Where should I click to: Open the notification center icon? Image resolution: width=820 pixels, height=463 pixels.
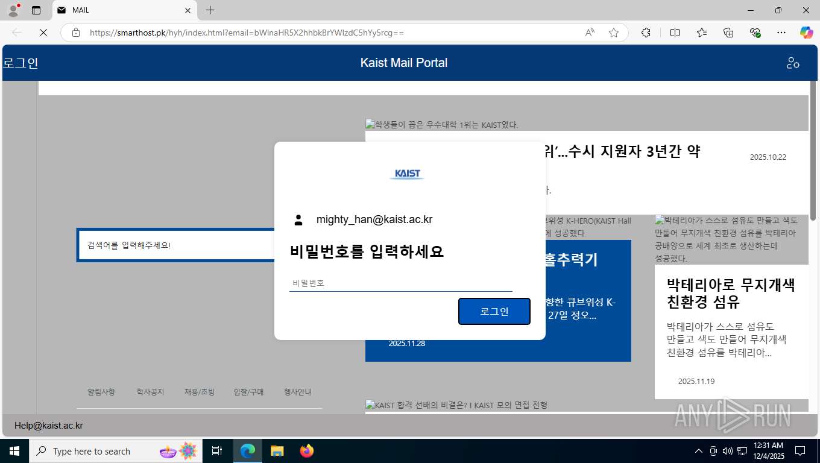800,451
